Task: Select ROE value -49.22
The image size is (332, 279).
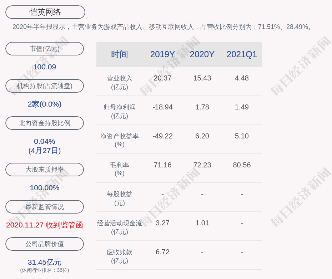Action: click(x=163, y=136)
